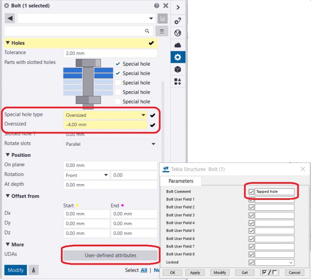Click Modify in the Bolt dialog

pyautogui.click(x=220, y=273)
